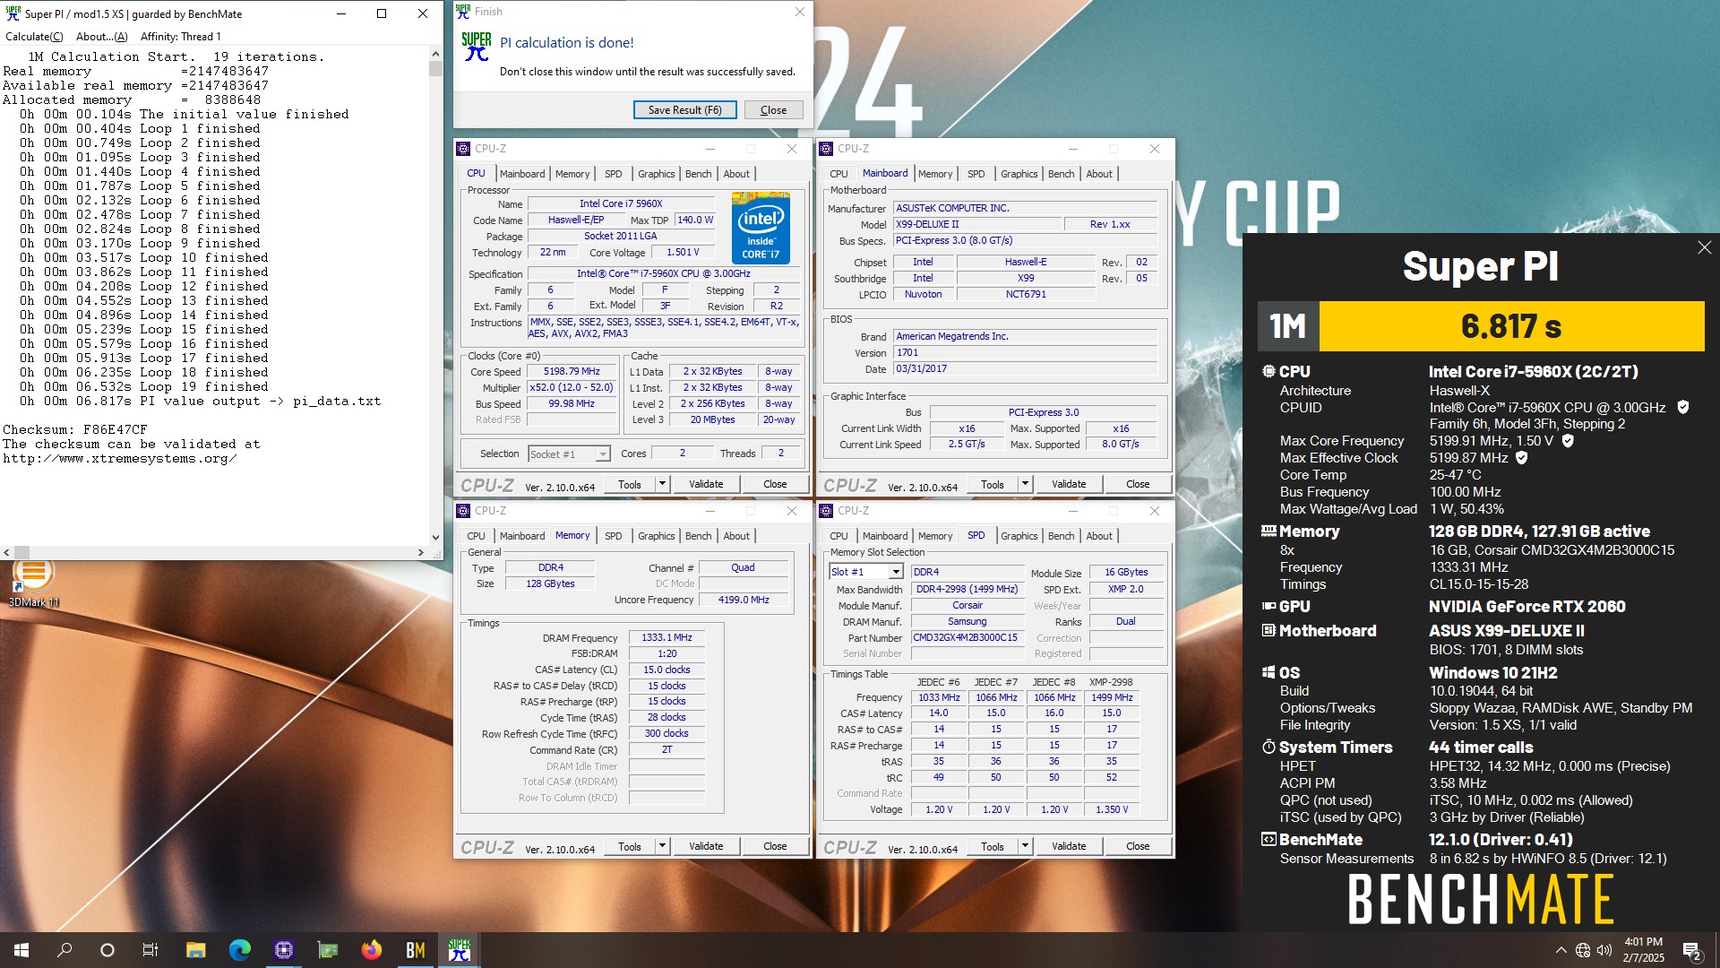This screenshot has height=968, width=1720.
Task: Open notification center icon
Action: (1691, 950)
